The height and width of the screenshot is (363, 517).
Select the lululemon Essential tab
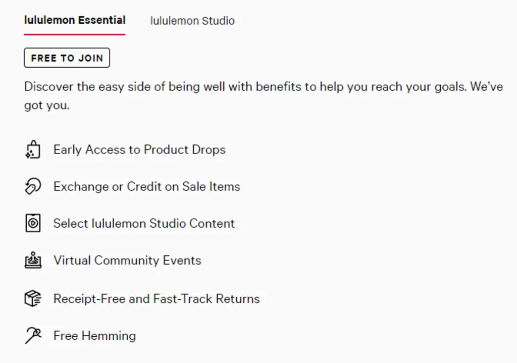tap(74, 20)
